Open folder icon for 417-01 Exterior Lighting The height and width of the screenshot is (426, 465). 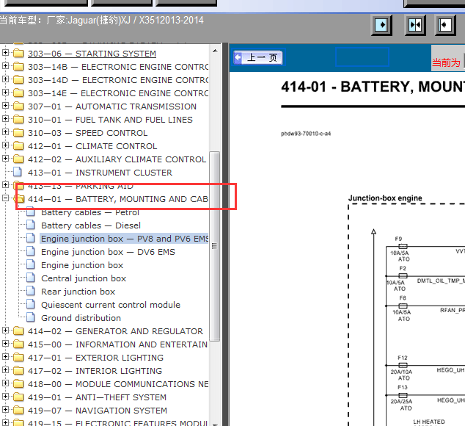click(18, 358)
